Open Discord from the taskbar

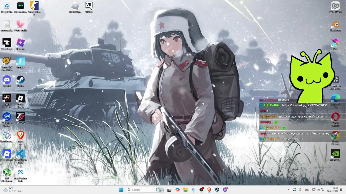(225, 190)
